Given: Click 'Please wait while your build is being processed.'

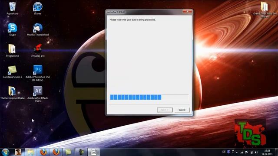Looking at the screenshot, I should click(132, 19).
